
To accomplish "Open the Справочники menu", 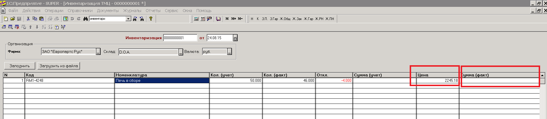I will click(80, 11).
